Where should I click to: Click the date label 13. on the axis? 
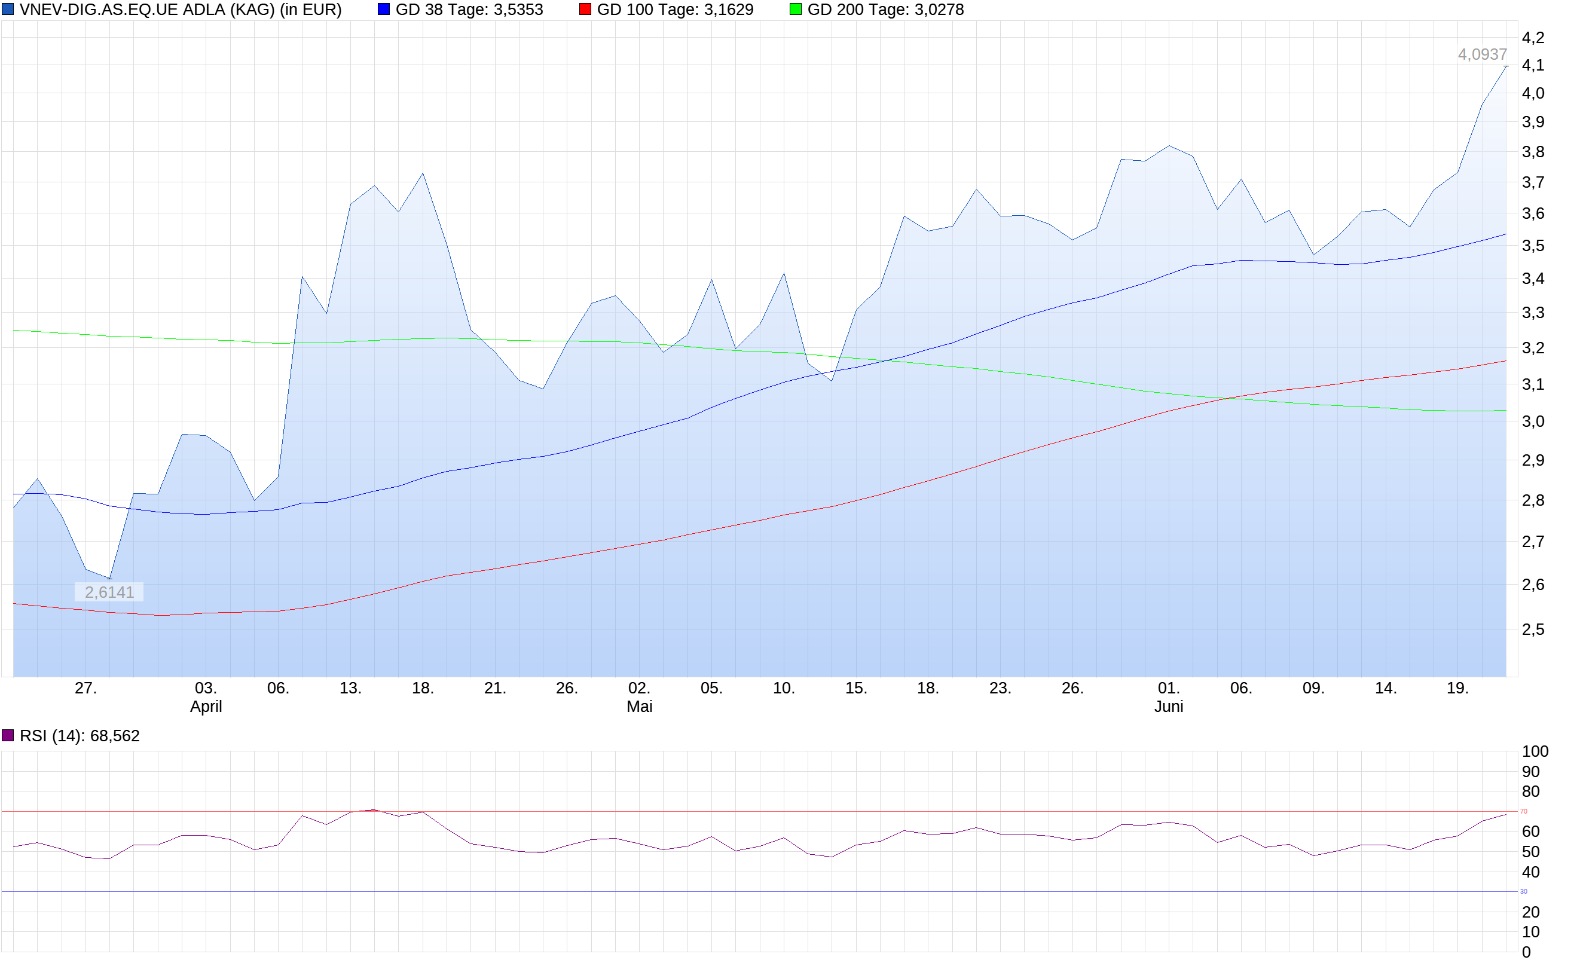[x=350, y=688]
